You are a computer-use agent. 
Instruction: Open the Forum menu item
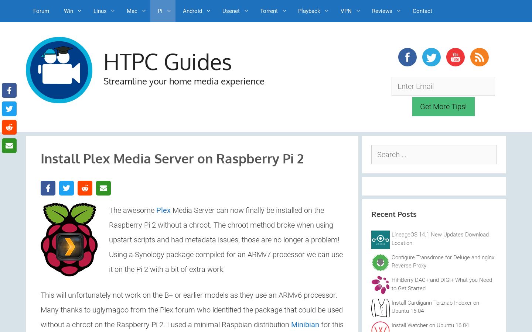(x=41, y=11)
